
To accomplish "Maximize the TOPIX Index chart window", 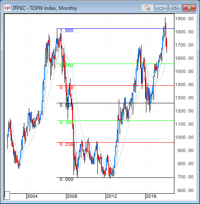I will (x=175, y=8).
